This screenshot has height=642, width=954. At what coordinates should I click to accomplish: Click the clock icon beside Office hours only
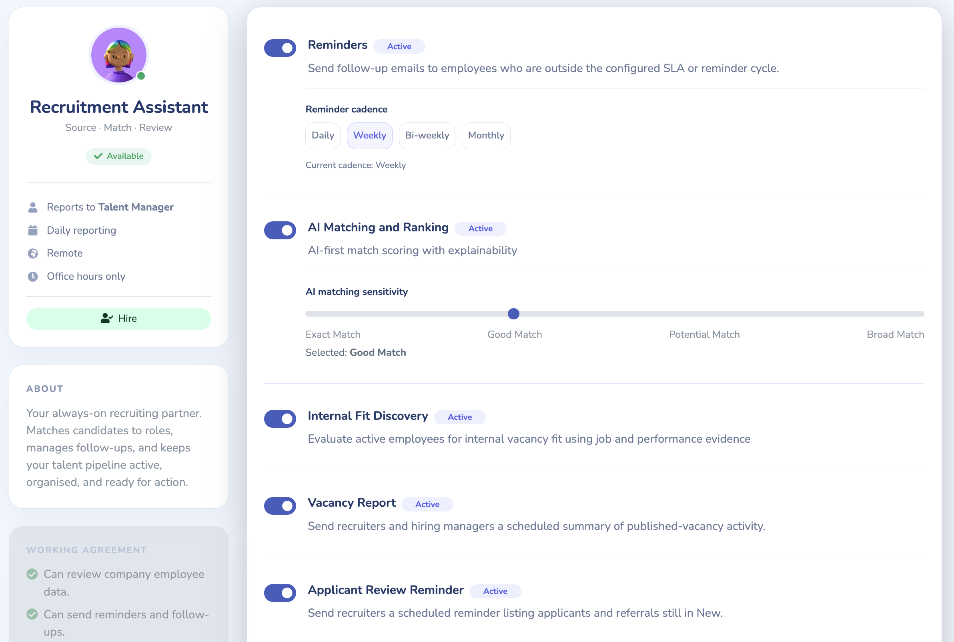pos(33,276)
